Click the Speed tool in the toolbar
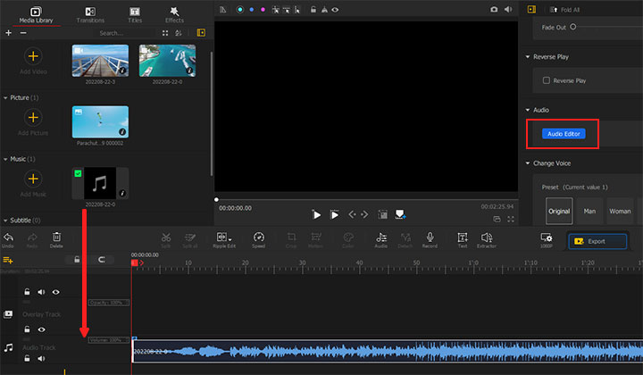Viewport: 643px width, 375px height. coord(258,237)
